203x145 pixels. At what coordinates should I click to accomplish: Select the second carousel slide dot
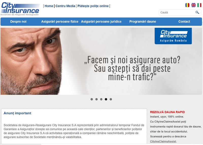[x=96, y=99]
